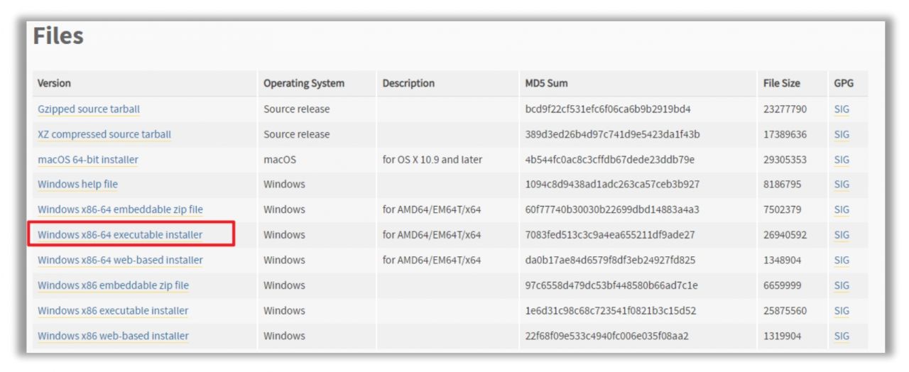Download the Windows x86 embeddable zip file
Viewport: 909px width, 372px height.
pyautogui.click(x=113, y=285)
